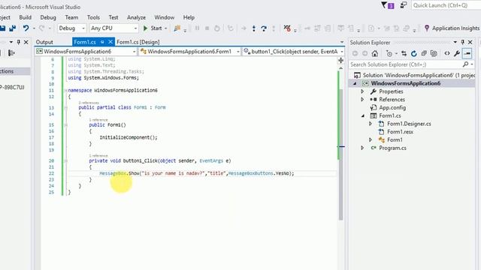The width and height of the screenshot is (481, 270).
Task: Expand the Properties node
Action: (362, 91)
